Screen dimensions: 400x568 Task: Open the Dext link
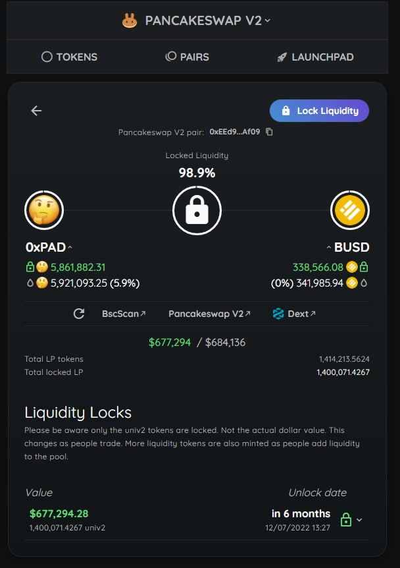293,314
